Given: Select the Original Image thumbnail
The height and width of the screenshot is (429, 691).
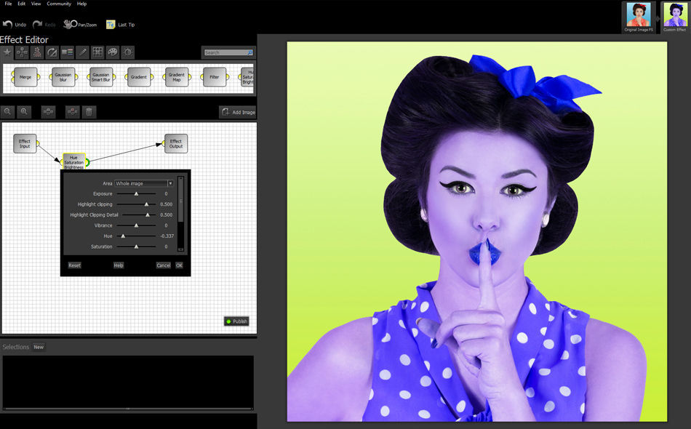Looking at the screenshot, I should [637, 16].
